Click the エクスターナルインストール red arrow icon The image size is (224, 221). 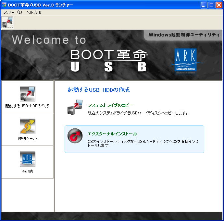point(75,136)
